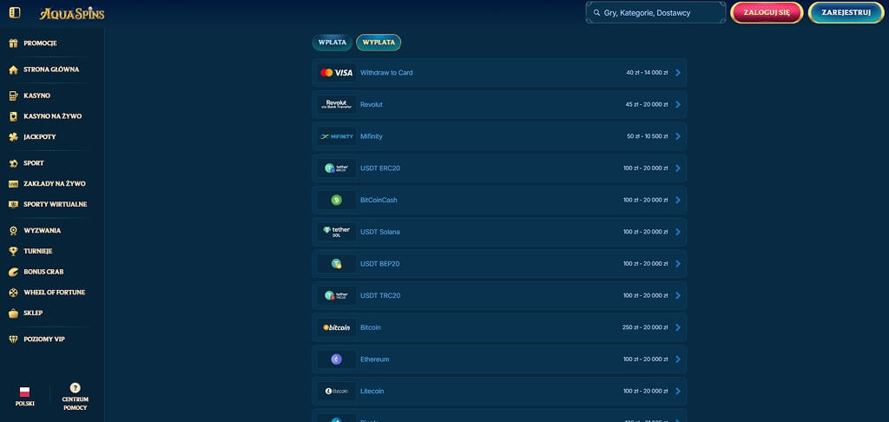Expand the Revolut row arrow
Viewport: 889px width, 422px height.
pyautogui.click(x=678, y=104)
